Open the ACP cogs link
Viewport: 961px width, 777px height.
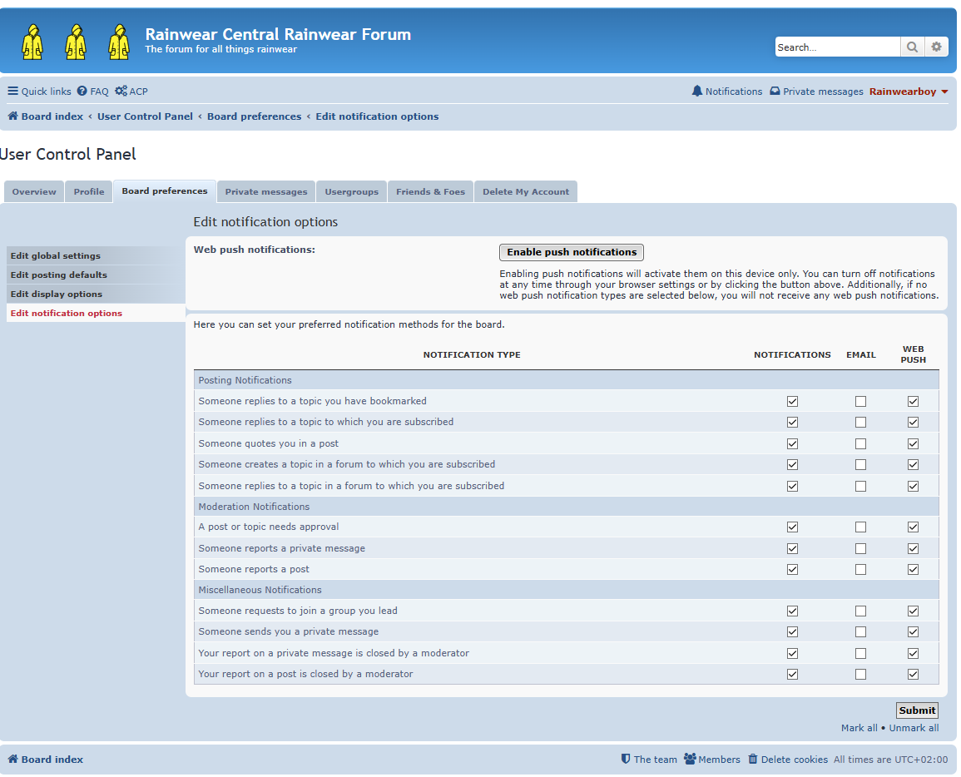coord(131,92)
